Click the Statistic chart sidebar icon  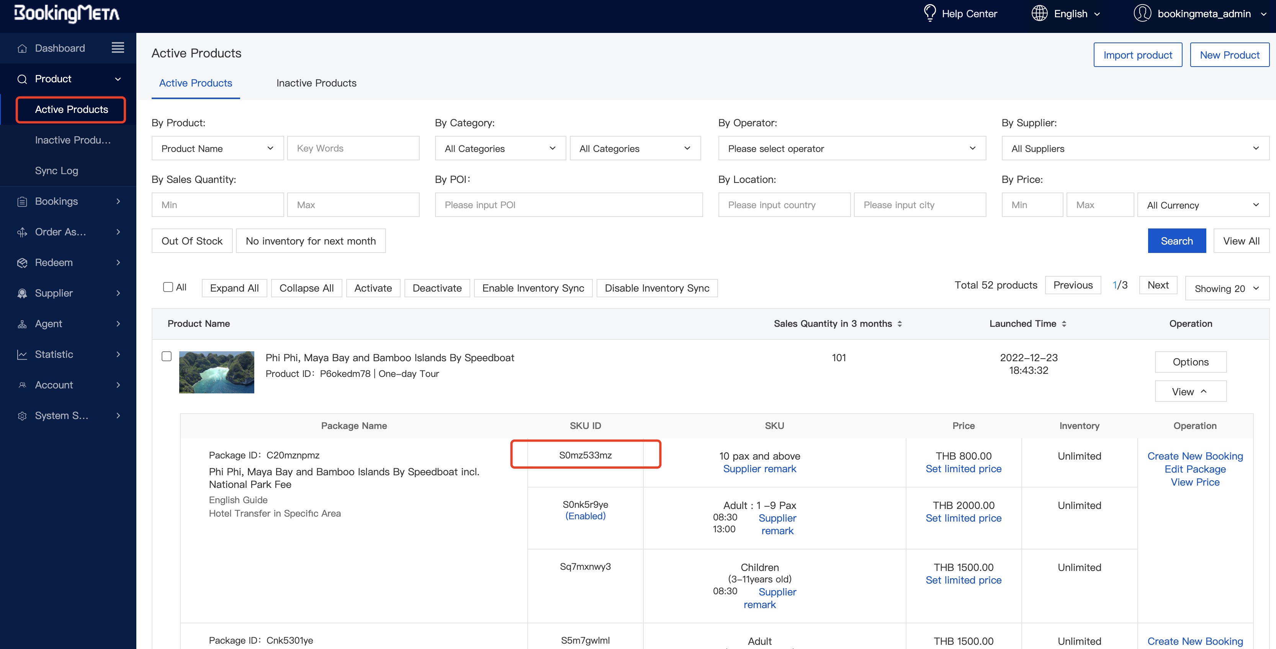(x=22, y=354)
